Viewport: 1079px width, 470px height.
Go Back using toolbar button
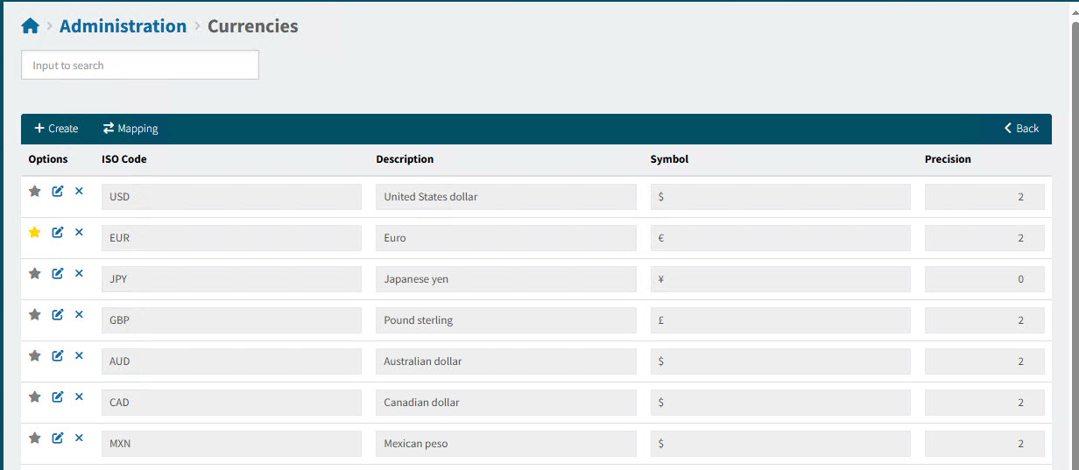pyautogui.click(x=1021, y=129)
